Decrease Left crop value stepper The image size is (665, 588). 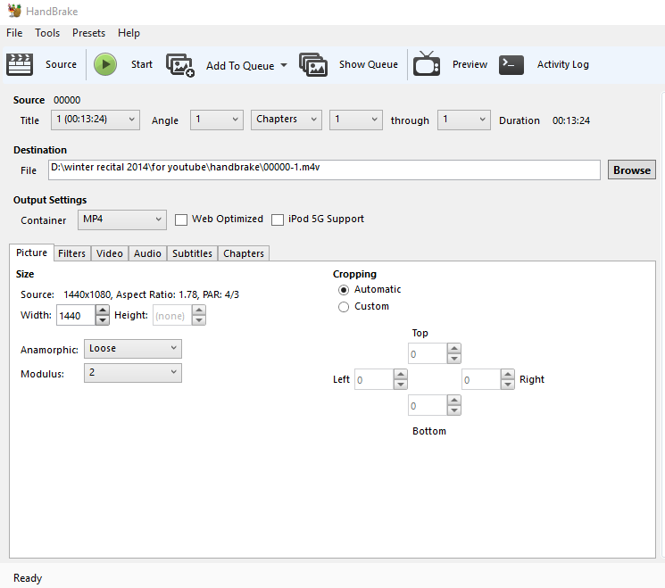(x=401, y=385)
